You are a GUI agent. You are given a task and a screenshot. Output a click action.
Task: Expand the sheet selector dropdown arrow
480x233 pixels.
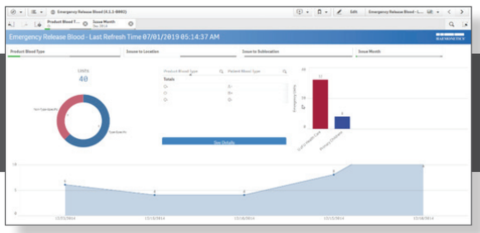[438, 12]
